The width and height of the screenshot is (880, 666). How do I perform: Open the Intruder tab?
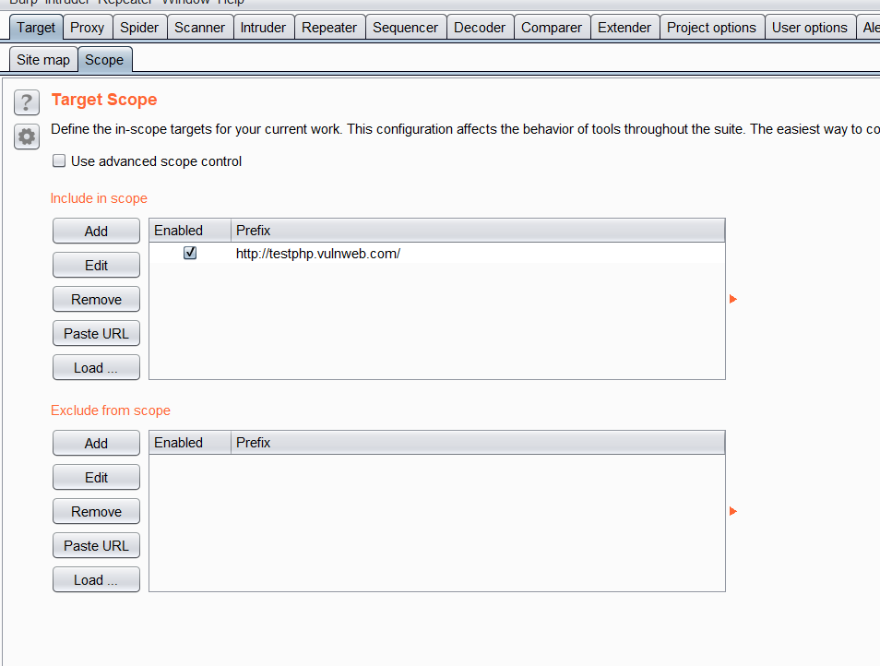[x=263, y=28]
